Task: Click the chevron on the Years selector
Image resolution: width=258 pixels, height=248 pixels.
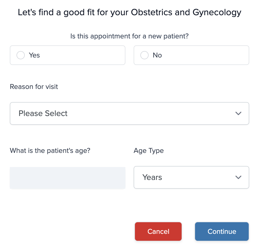Action: click(x=238, y=177)
